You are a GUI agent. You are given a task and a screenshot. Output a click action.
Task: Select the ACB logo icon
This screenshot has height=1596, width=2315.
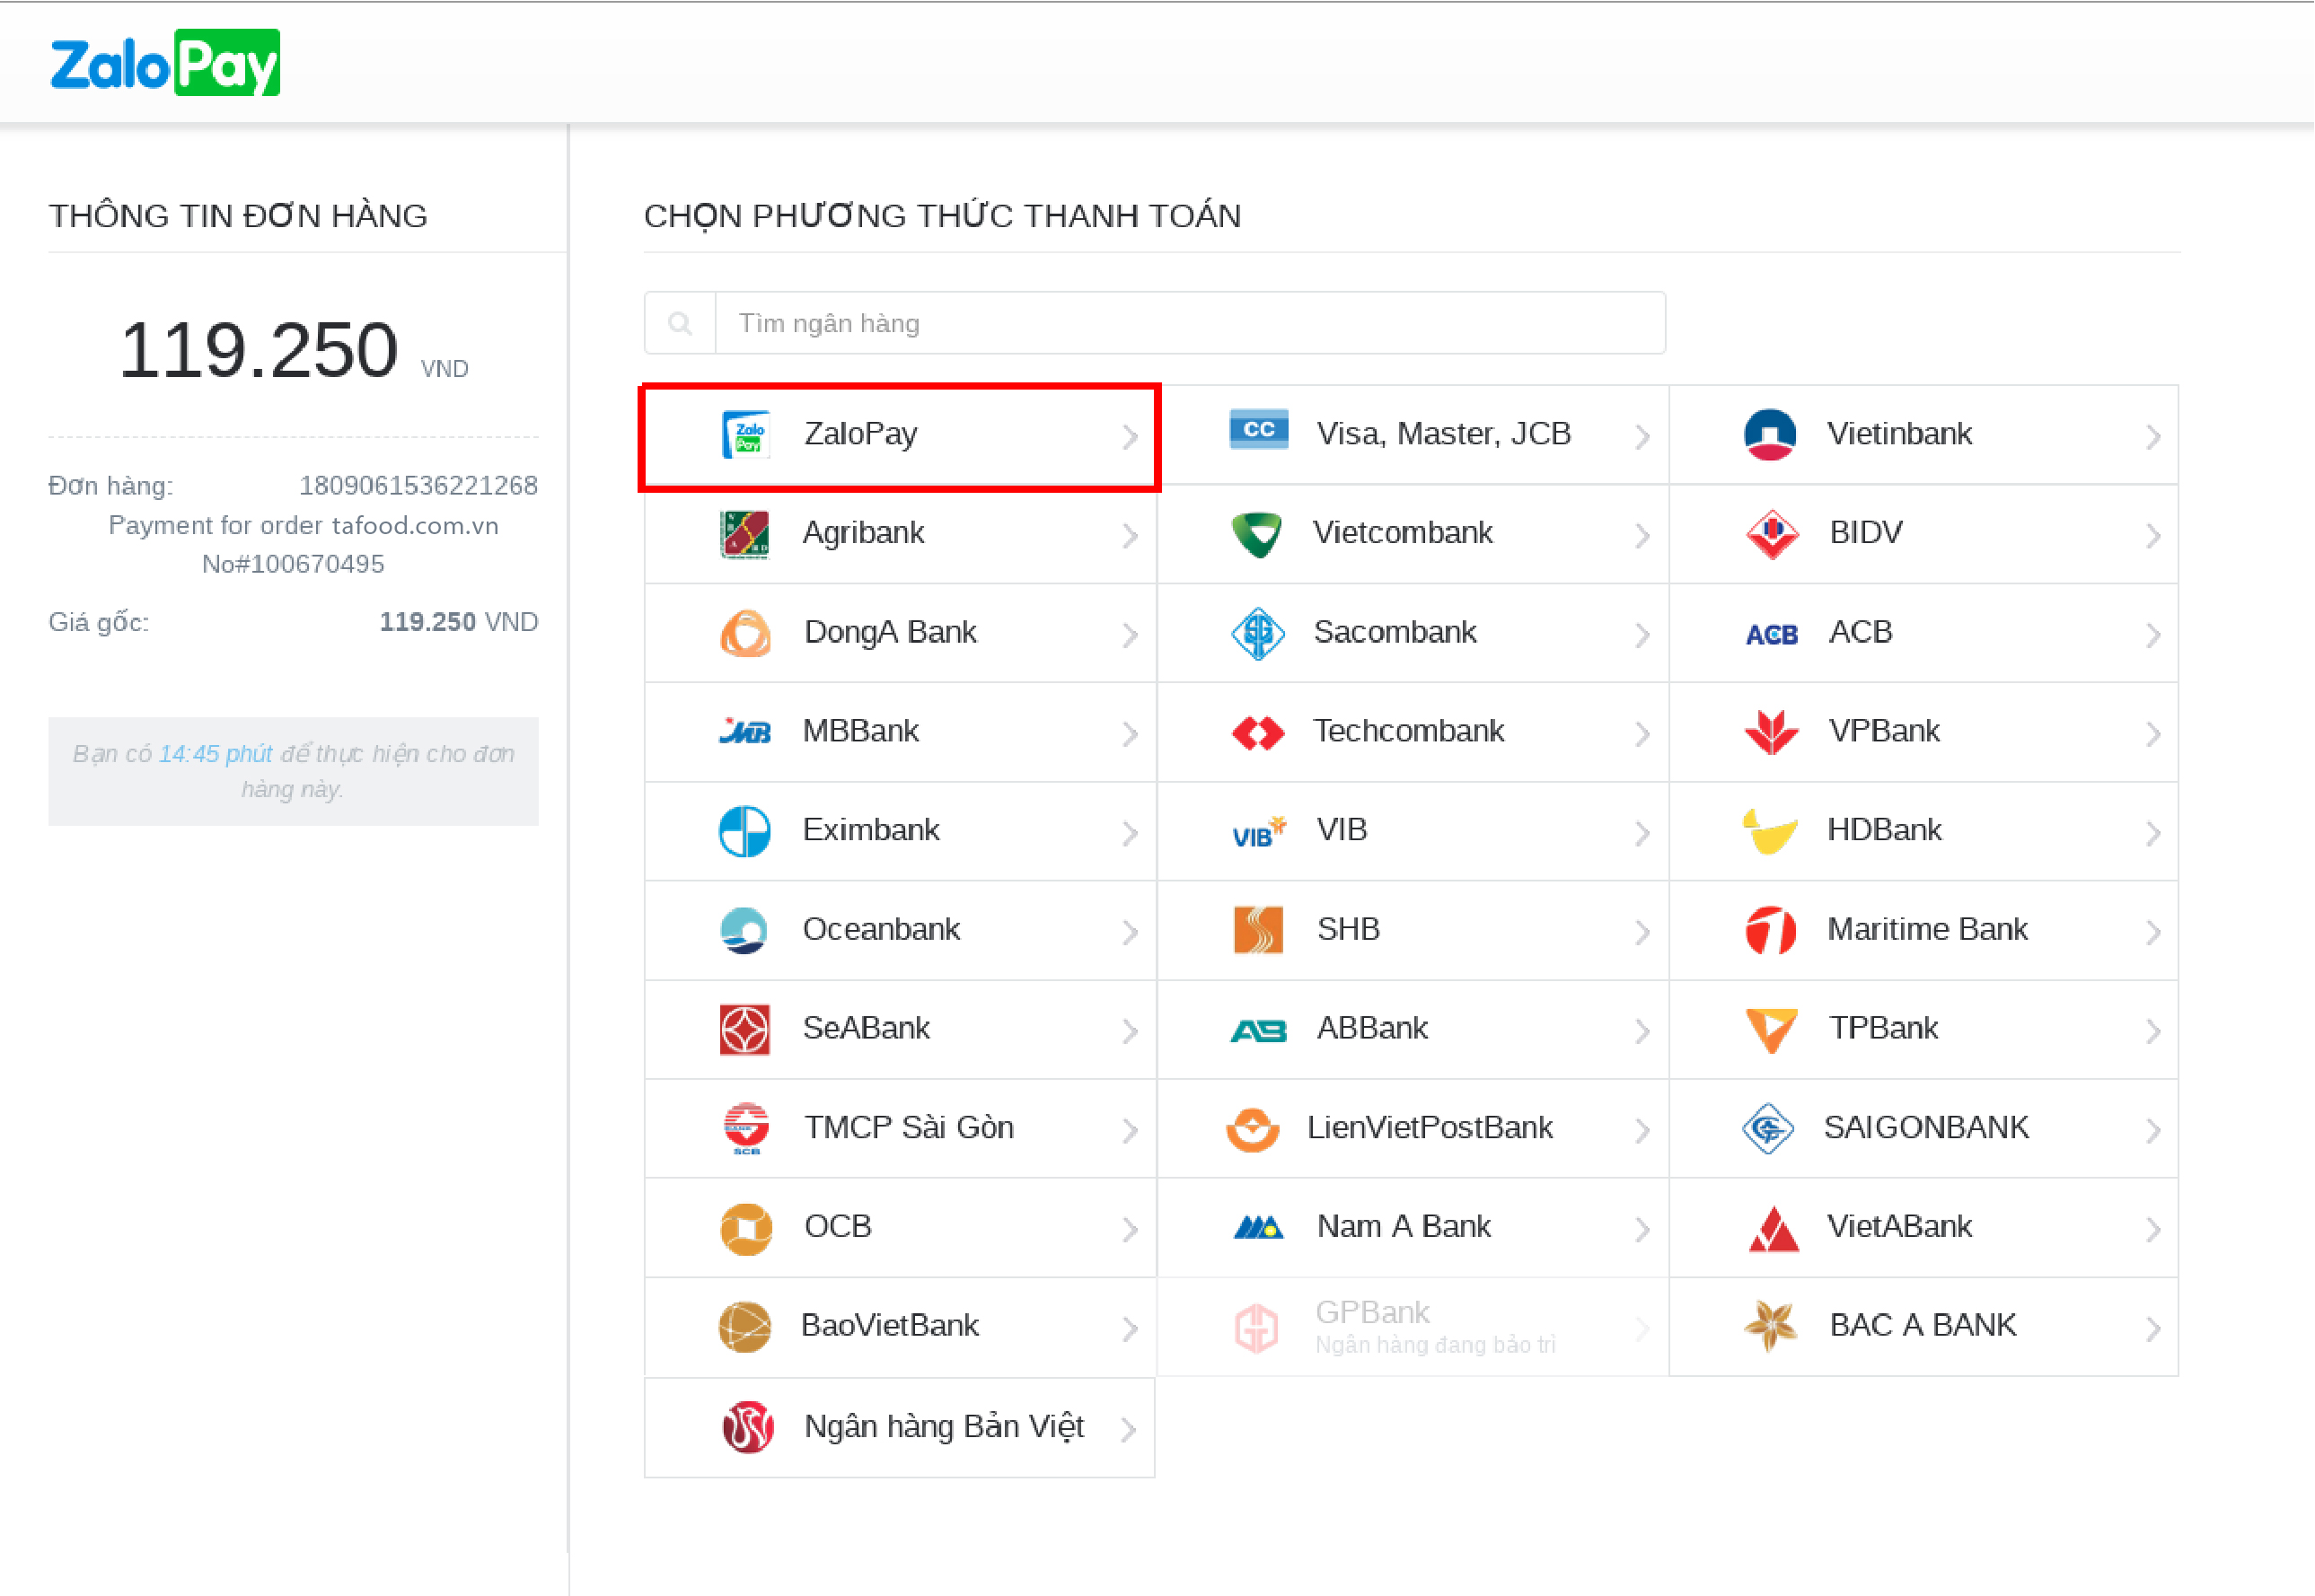click(1772, 634)
